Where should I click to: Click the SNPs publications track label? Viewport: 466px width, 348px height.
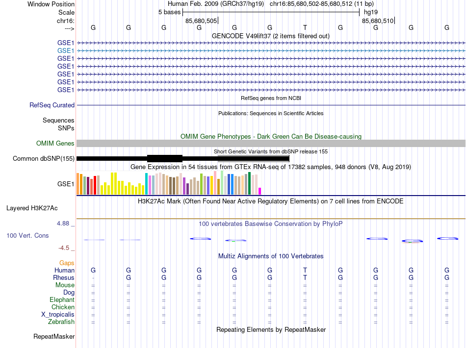pyautogui.click(x=66, y=128)
